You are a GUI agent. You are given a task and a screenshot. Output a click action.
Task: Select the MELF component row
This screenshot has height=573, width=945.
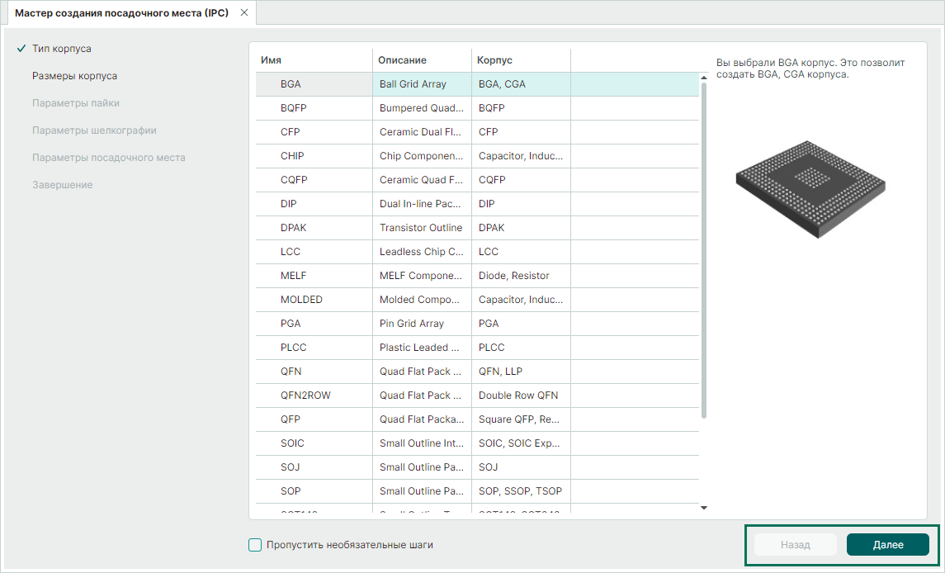[293, 276]
